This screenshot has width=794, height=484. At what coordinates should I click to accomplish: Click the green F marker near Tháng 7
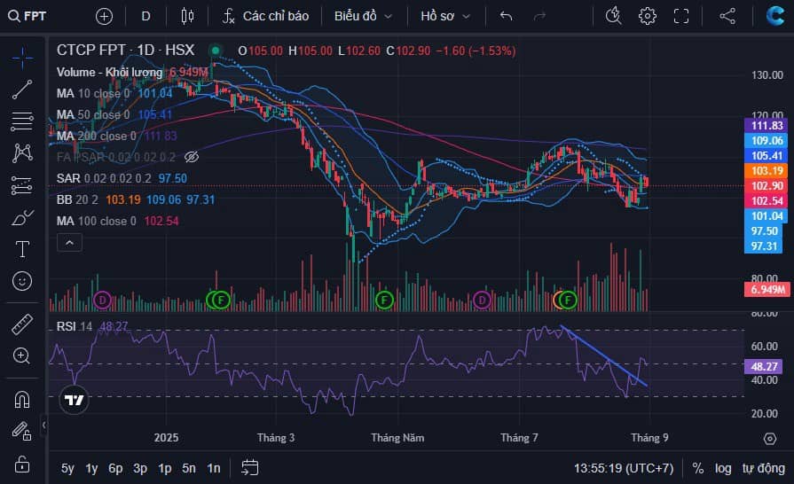click(x=568, y=301)
